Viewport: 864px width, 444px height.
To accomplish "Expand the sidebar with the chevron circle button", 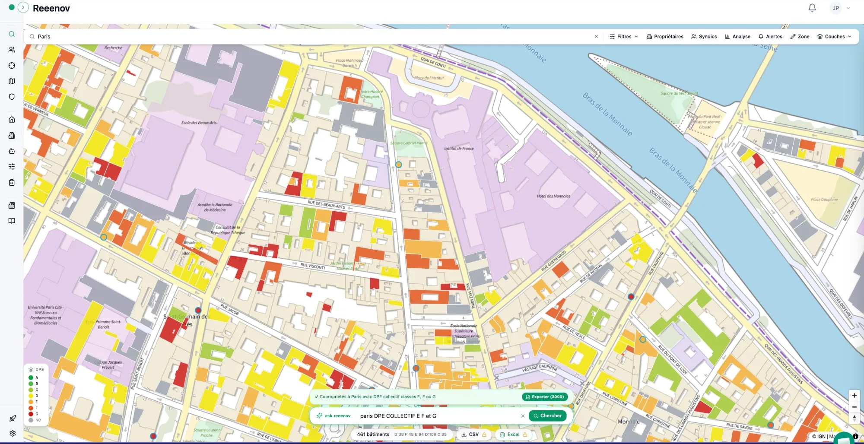I will (x=23, y=7).
